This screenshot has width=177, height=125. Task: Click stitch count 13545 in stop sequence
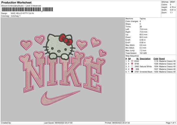136,61
